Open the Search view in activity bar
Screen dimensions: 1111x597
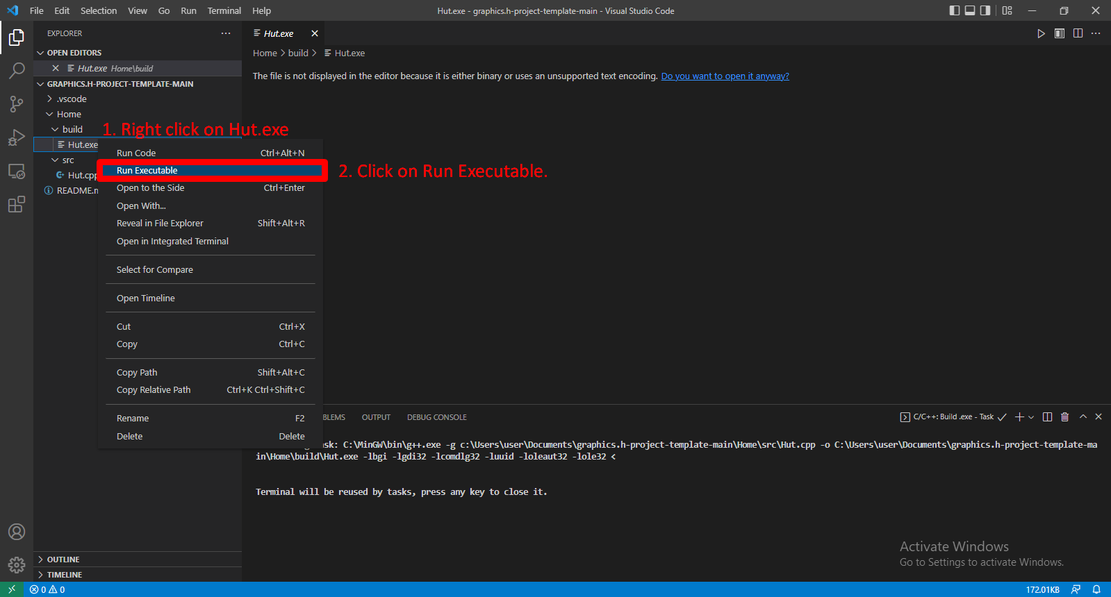tap(17, 71)
